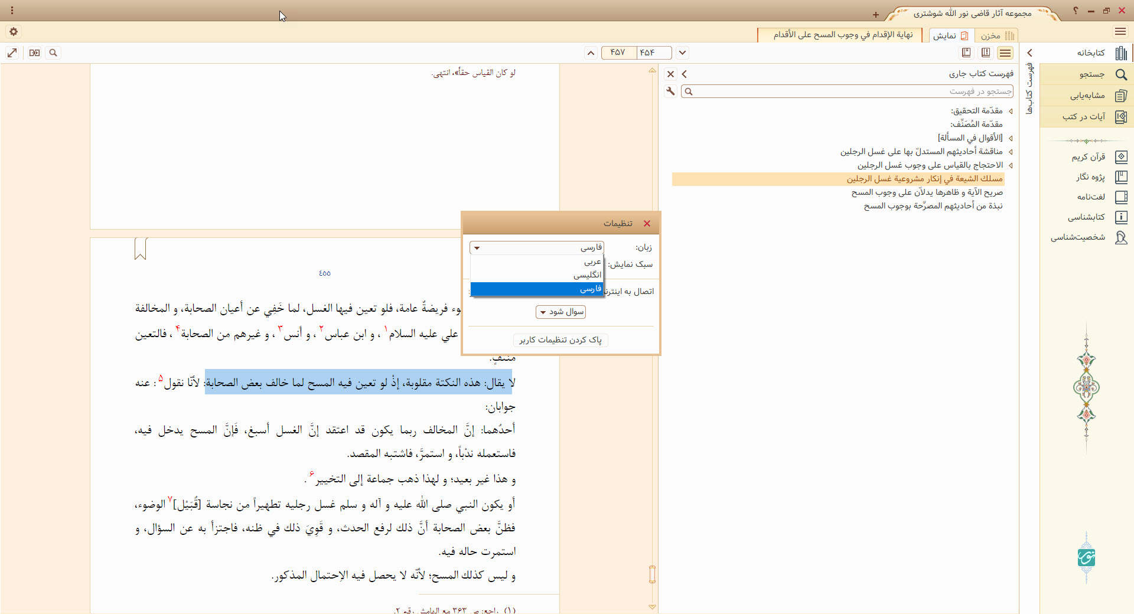The height and width of the screenshot is (614, 1134).
Task: Open the help question mark icon
Action: (x=1076, y=11)
